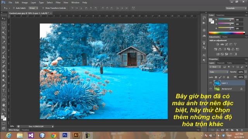
Task: Select the Elliptical Marquee tool
Action: tap(3, 24)
